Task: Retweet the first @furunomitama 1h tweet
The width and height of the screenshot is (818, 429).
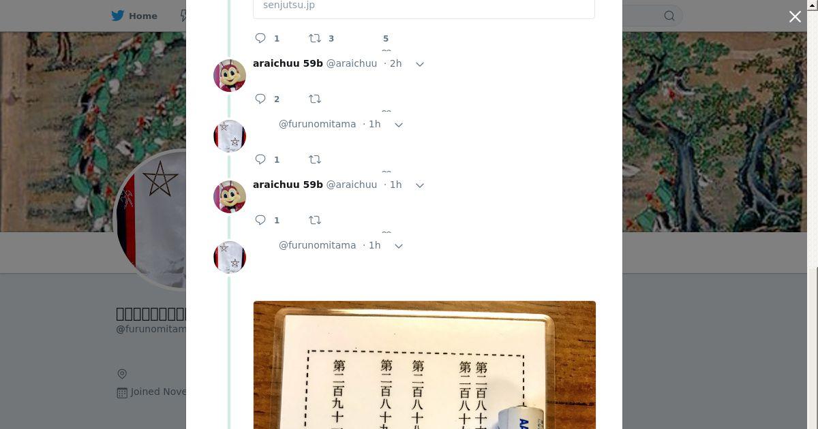Action: [315, 159]
